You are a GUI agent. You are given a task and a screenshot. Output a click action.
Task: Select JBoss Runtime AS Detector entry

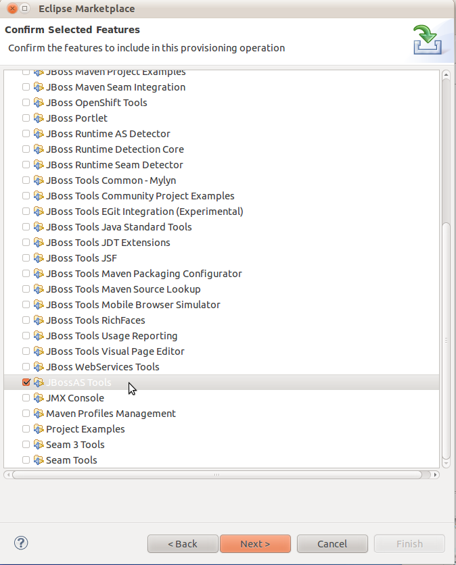point(108,134)
